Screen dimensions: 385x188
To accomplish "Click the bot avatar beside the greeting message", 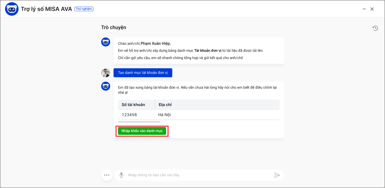I will 106,42.
